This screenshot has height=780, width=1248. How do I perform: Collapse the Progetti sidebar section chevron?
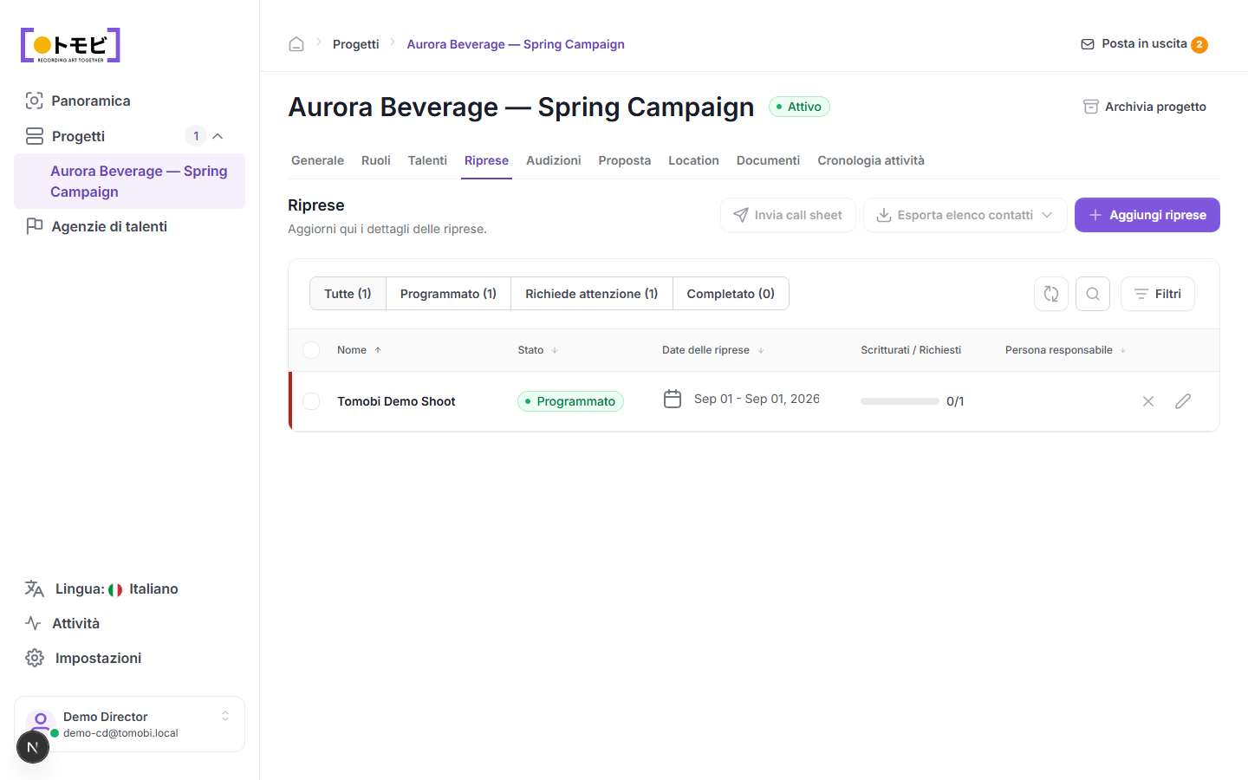click(218, 136)
